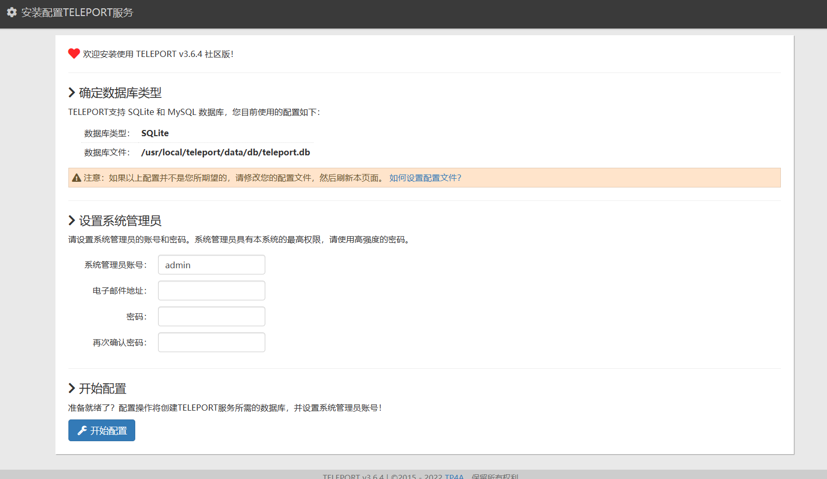Click the 安装配置TELEPORT服务 header title
This screenshot has width=827, height=479.
pyautogui.click(x=77, y=12)
